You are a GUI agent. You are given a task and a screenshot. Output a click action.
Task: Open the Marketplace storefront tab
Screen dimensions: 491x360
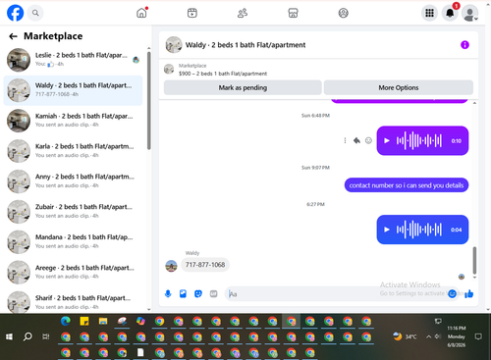293,13
